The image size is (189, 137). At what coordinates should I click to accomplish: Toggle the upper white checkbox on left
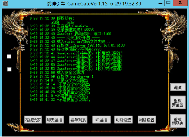click(9, 57)
